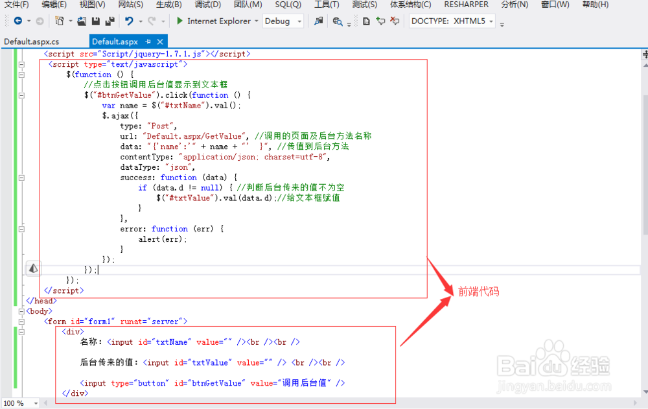Click the Save All icon

(x=110, y=21)
